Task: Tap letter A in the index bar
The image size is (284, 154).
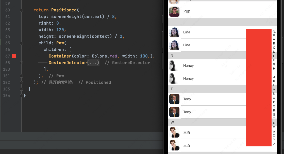Action: [x=274, y=39]
